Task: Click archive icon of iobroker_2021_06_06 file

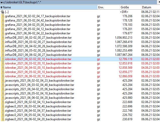Action: click(3, 76)
